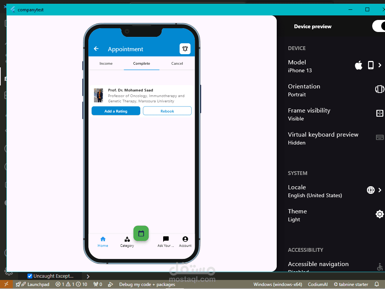
Task: Click the debug run icon in status bar
Action: 111,284
